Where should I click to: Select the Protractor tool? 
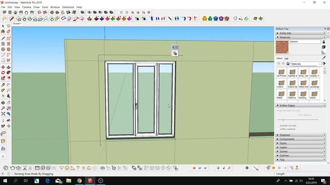[x=3, y=90]
